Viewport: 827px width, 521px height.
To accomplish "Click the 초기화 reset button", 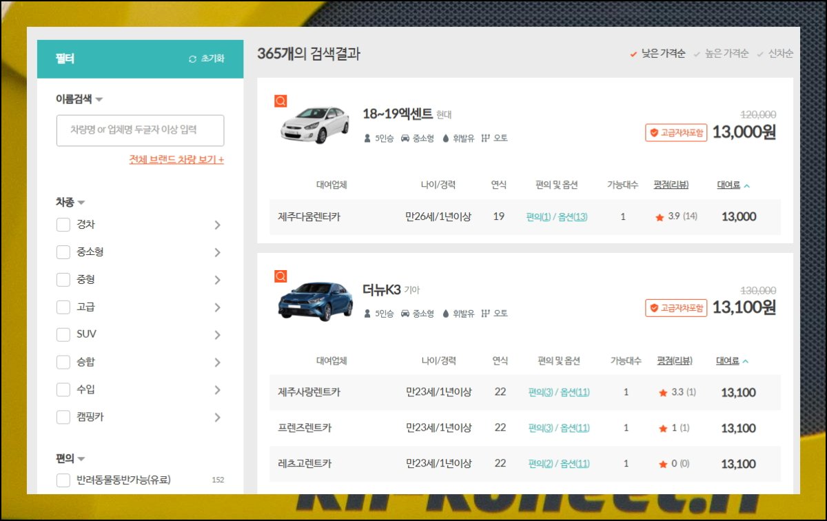I will click(x=206, y=59).
